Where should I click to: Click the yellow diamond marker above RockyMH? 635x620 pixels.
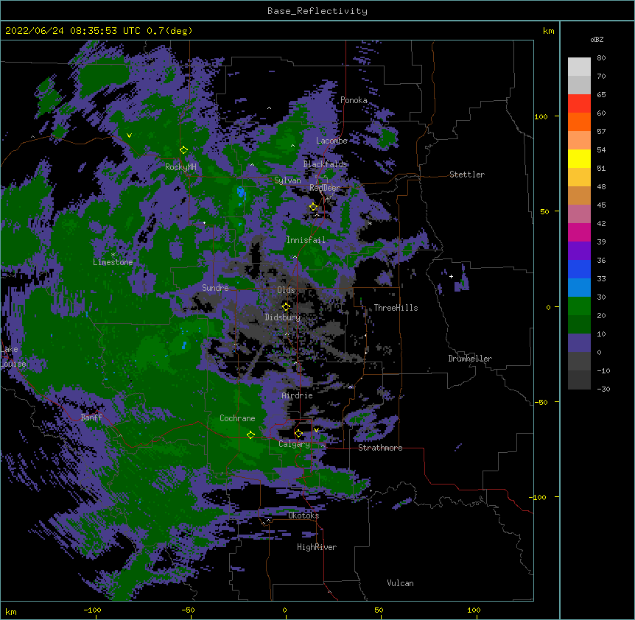(183, 150)
